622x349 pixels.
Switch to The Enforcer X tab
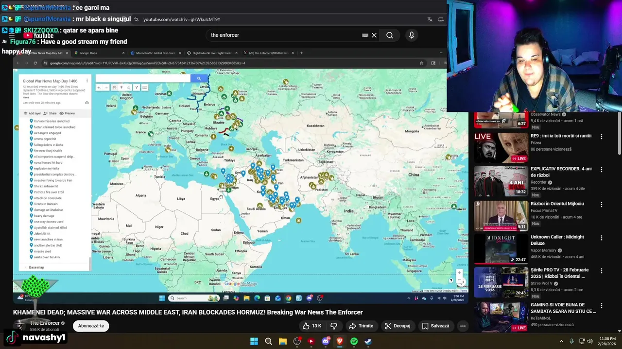pyautogui.click(x=269, y=53)
